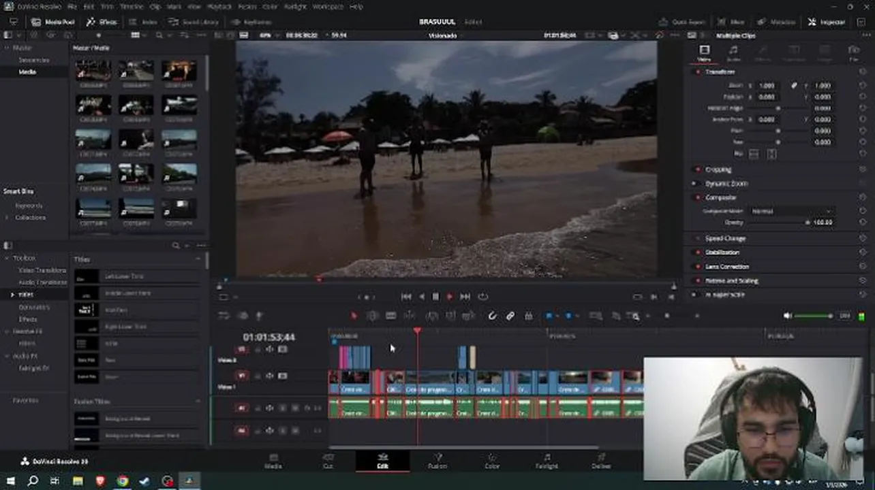875x490 pixels.
Task: Toggle the Media Pool panel button
Action: pyautogui.click(x=53, y=22)
